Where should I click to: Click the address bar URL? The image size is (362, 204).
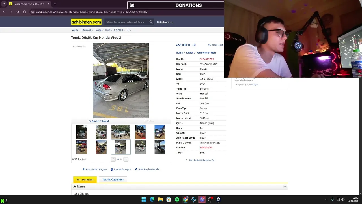point(92,12)
